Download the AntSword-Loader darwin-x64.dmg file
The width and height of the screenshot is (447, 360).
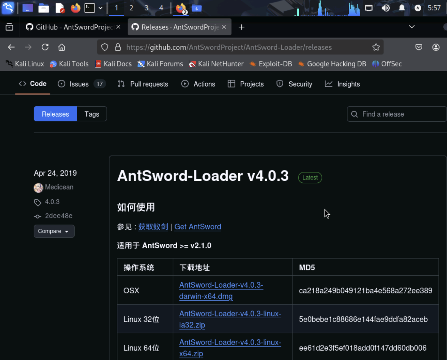[221, 290]
